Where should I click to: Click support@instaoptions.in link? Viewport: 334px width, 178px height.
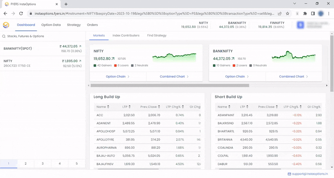click(x=310, y=174)
